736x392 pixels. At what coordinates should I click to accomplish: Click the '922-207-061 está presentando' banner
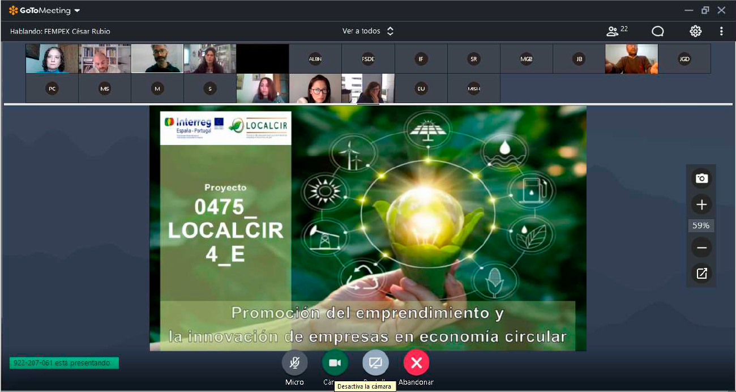click(64, 363)
